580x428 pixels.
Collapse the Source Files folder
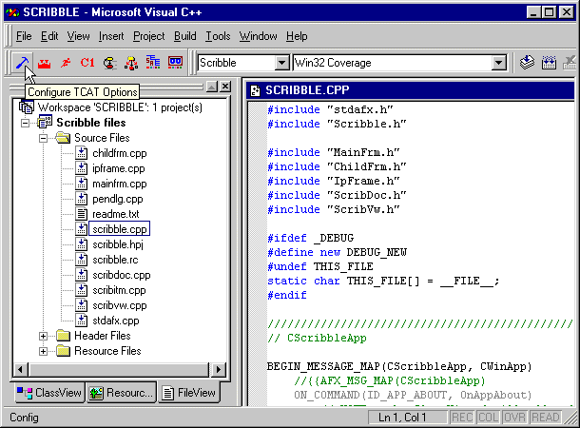(x=44, y=138)
